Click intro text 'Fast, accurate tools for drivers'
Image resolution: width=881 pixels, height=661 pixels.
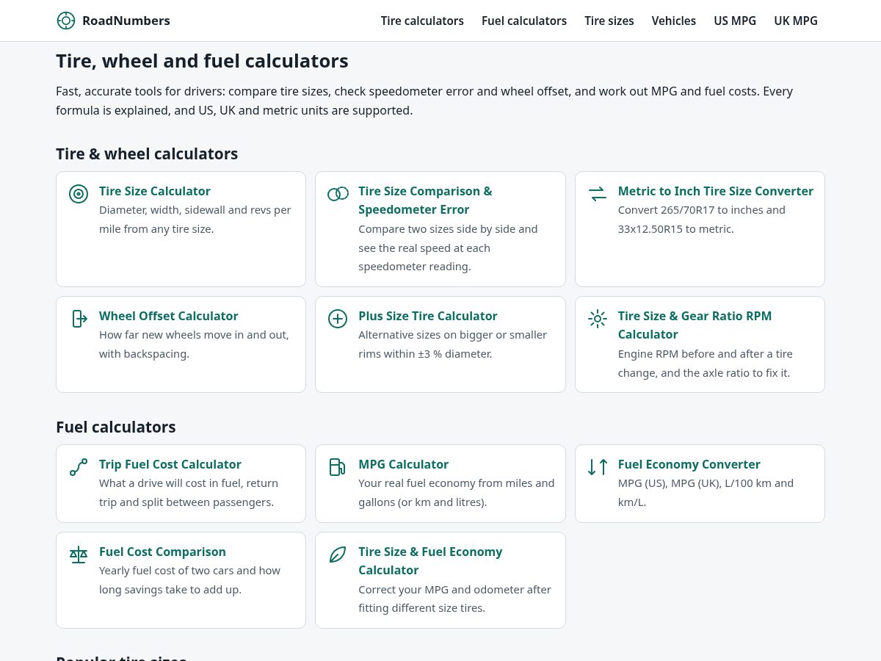point(140,92)
